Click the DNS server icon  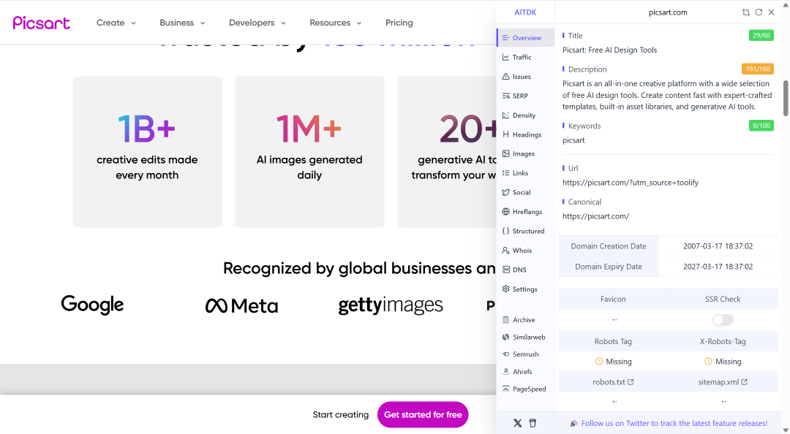tap(506, 270)
